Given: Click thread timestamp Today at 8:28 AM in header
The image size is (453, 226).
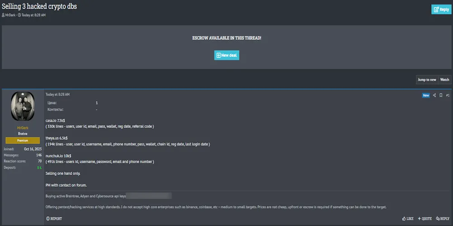Looking at the screenshot, I should point(34,15).
